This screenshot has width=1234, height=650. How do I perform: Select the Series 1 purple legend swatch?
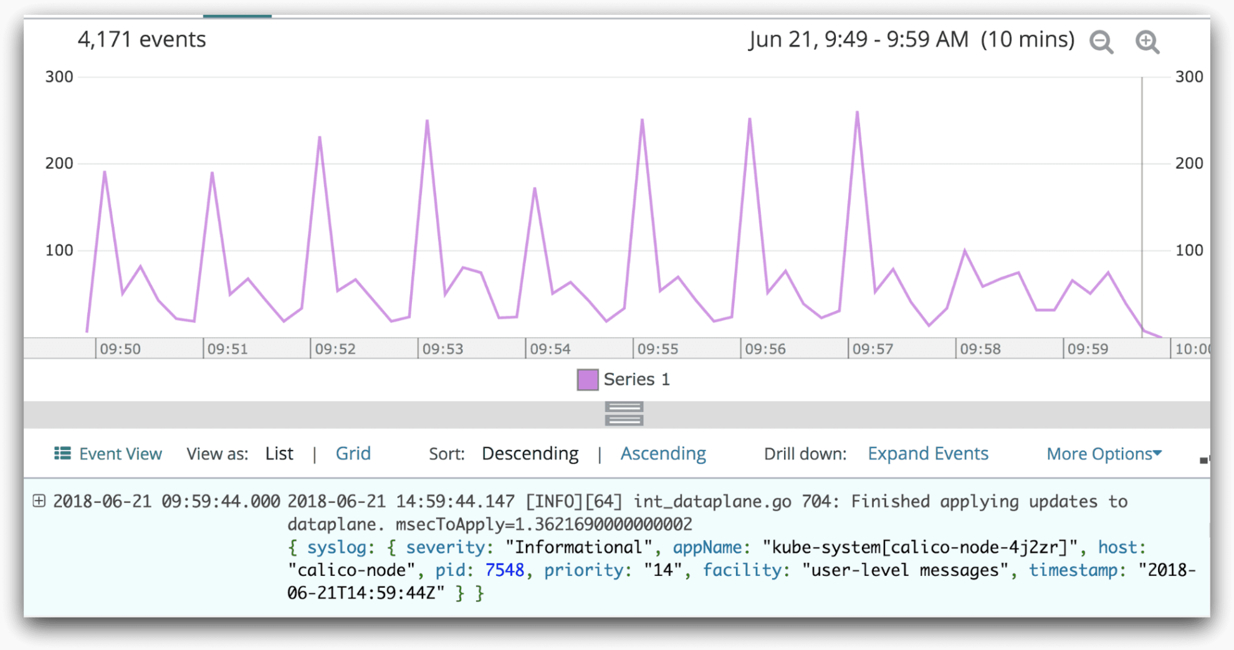pos(587,379)
